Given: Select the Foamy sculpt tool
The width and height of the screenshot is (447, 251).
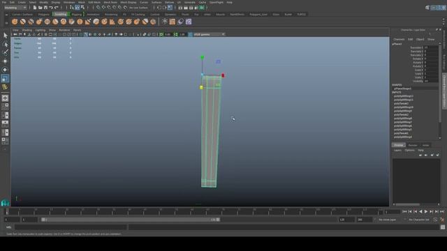Looking at the screenshot, I should click(64, 22).
